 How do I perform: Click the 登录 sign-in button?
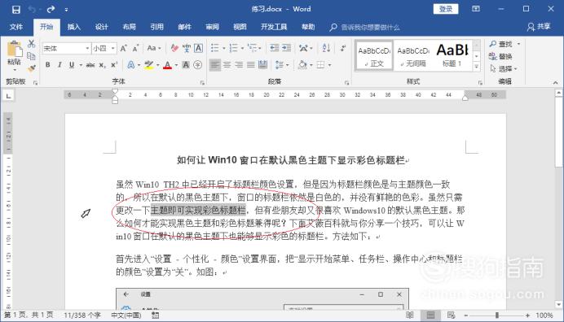[446, 9]
